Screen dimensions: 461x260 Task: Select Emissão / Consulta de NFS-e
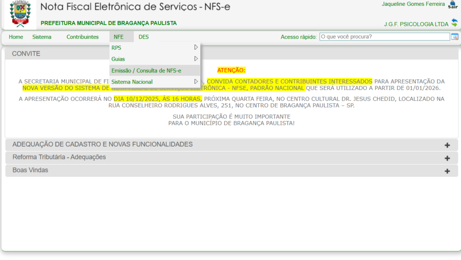click(x=146, y=71)
